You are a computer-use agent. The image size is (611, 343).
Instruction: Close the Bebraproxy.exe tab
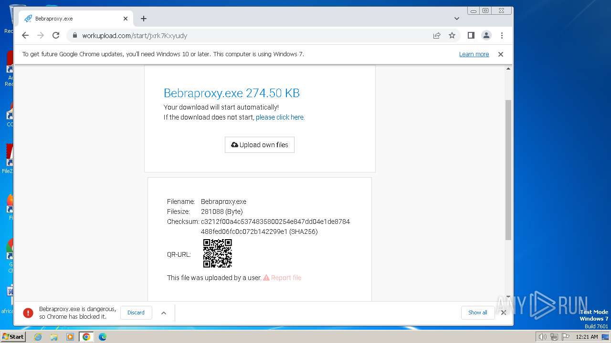126,19
